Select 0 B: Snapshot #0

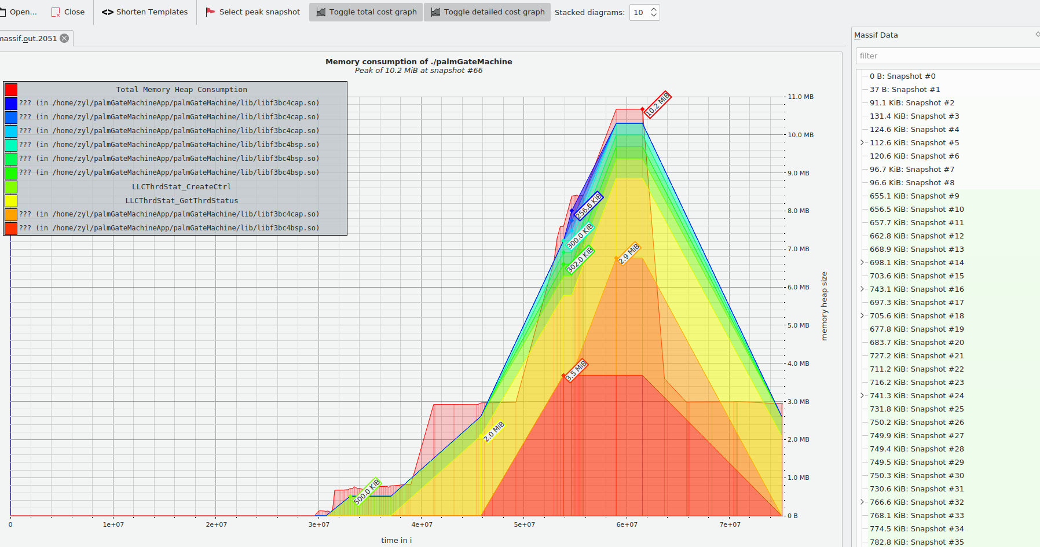[902, 76]
